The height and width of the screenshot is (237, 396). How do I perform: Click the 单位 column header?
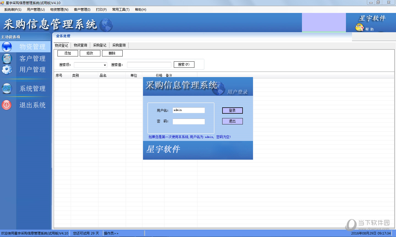(134, 75)
